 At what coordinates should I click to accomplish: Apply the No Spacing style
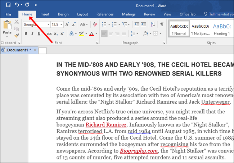coord(200,29)
